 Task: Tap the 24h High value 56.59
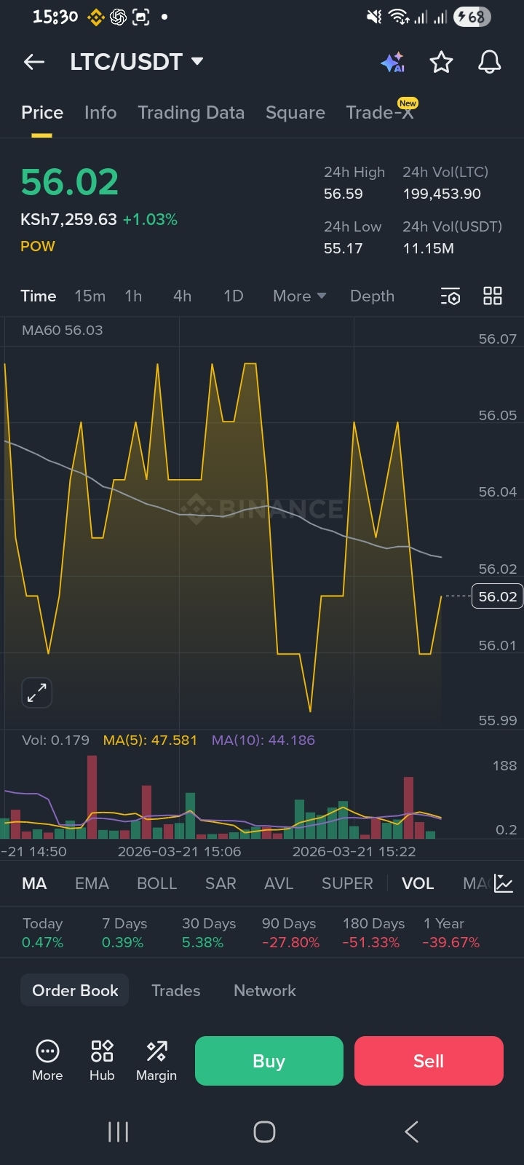pos(344,194)
